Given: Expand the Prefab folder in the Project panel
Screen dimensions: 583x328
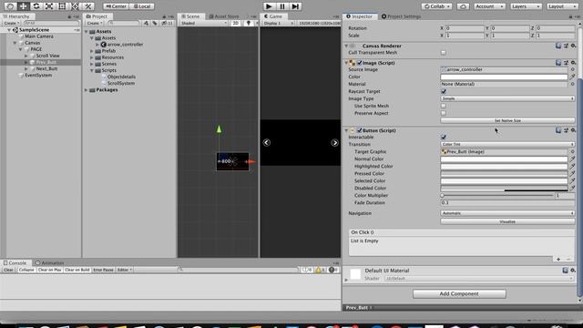Looking at the screenshot, I should (92, 51).
